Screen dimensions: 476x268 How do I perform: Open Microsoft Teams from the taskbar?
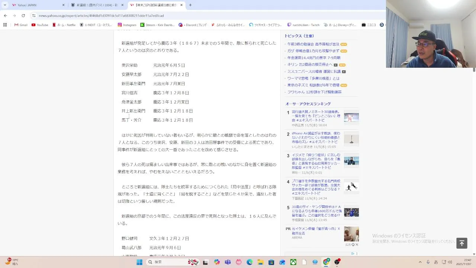[x=228, y=262]
